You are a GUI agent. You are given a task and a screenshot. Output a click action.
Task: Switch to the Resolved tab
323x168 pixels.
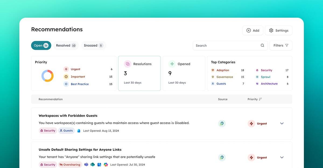[x=66, y=46]
